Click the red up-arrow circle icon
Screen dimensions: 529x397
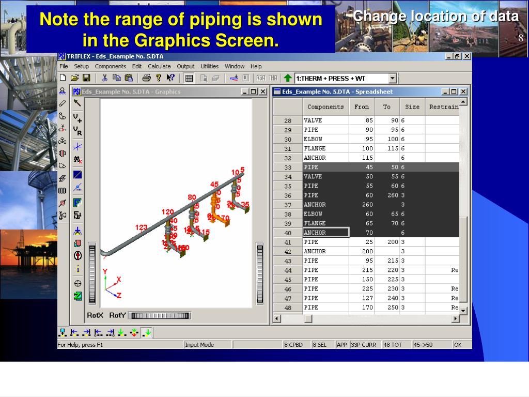coord(77,255)
